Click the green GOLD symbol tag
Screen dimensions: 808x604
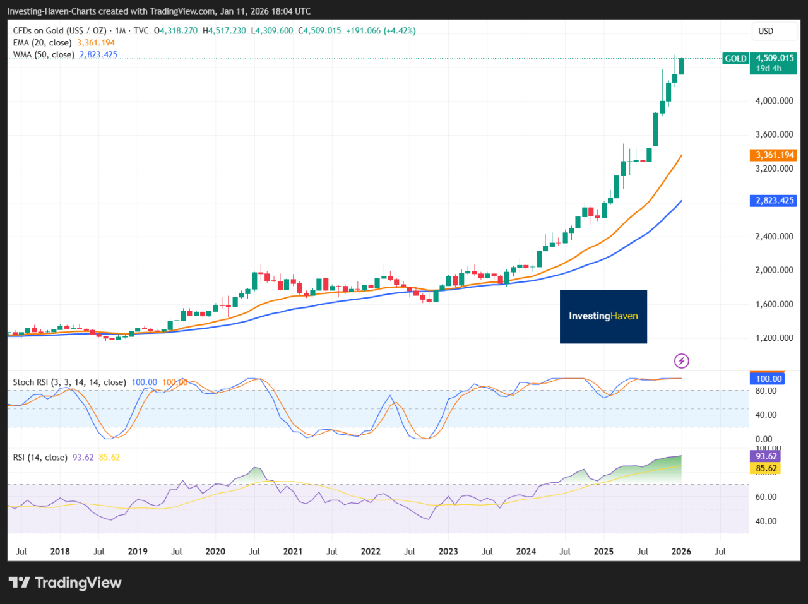click(735, 59)
